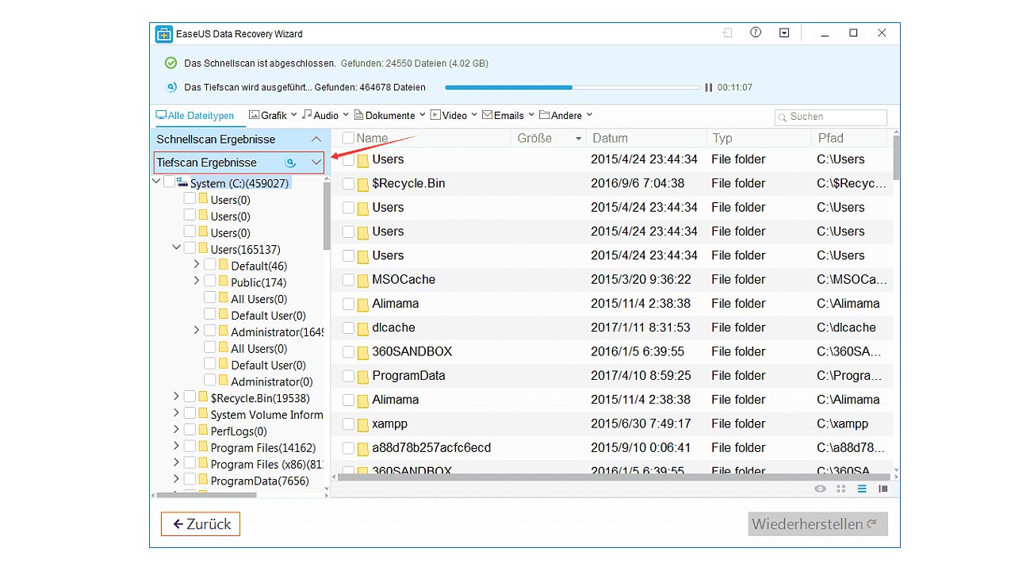Screen dimensions: 1015x571
Task: Expand the $Recycle.Bin(19538) tree node
Action: coord(176,397)
